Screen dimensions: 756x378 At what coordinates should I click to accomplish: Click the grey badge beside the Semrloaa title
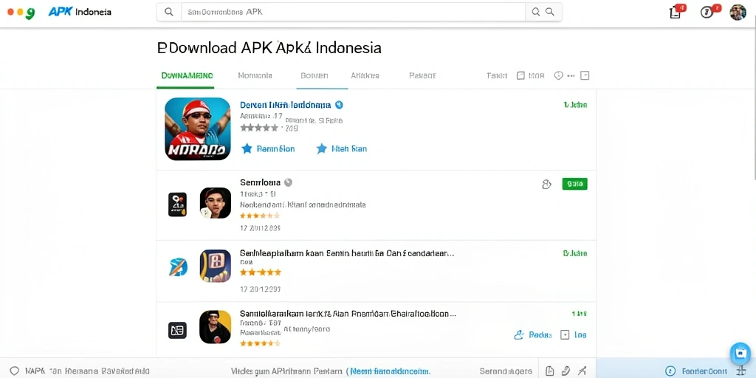click(x=289, y=182)
